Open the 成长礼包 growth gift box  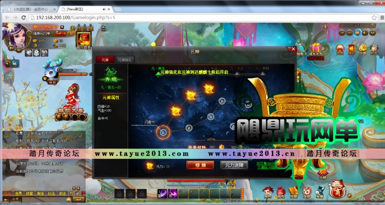[316, 49]
